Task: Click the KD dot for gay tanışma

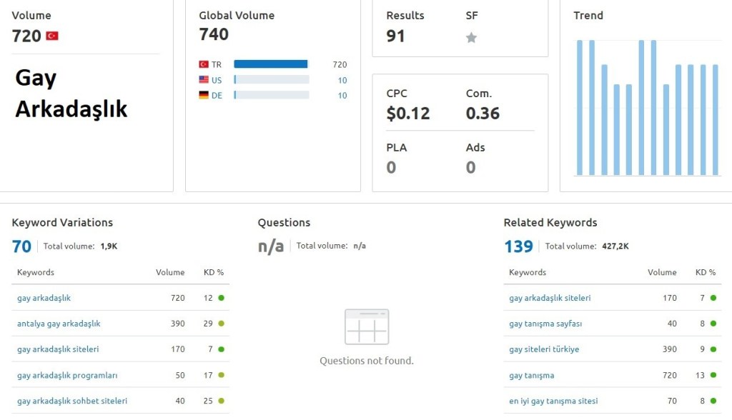Action: pos(713,375)
